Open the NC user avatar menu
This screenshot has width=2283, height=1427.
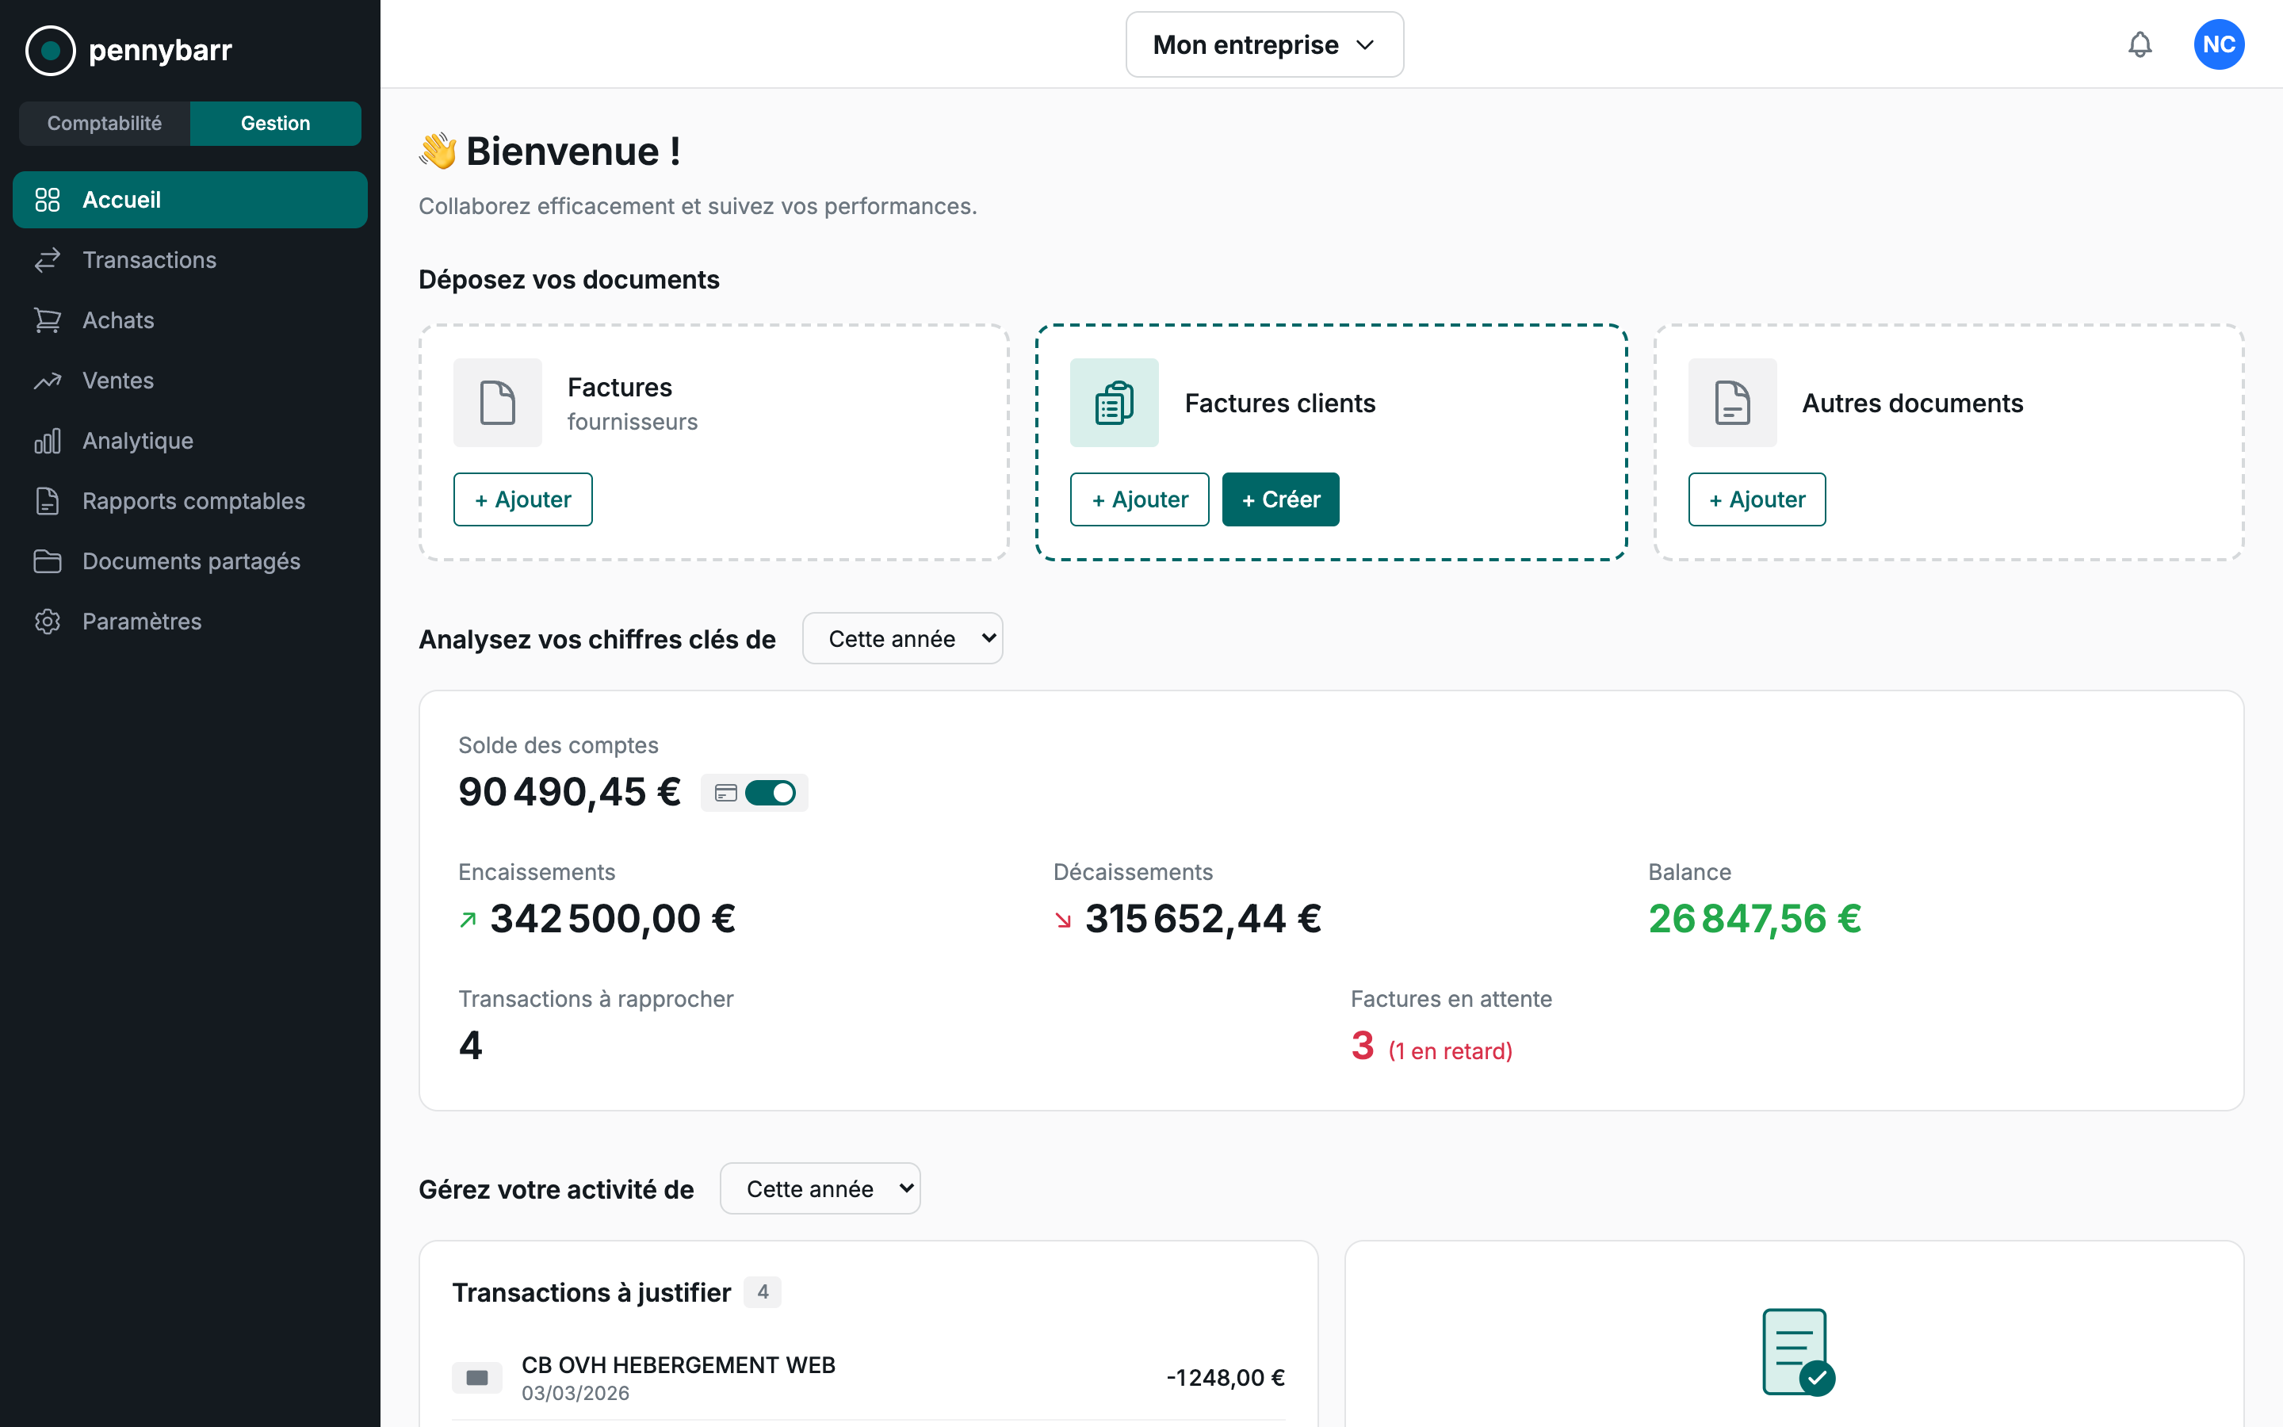(x=2218, y=44)
